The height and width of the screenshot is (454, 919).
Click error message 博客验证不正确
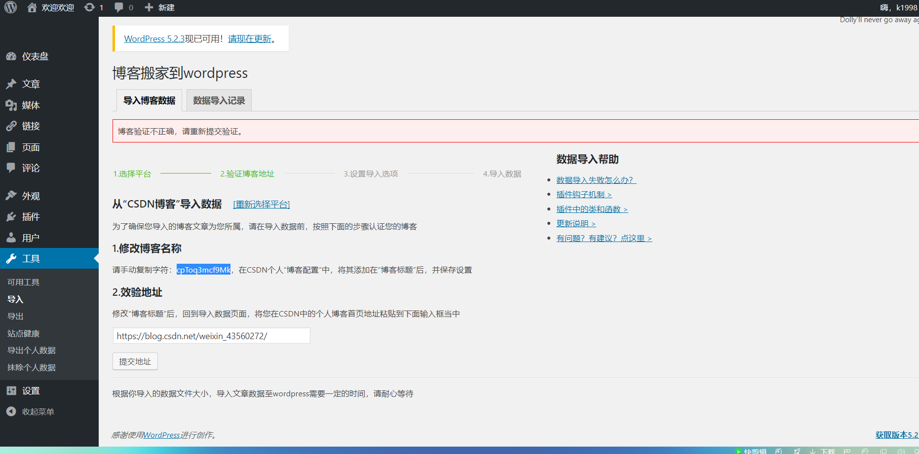click(181, 131)
